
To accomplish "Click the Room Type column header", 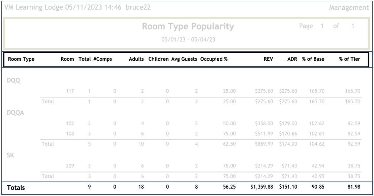I will pyautogui.click(x=21, y=59).
